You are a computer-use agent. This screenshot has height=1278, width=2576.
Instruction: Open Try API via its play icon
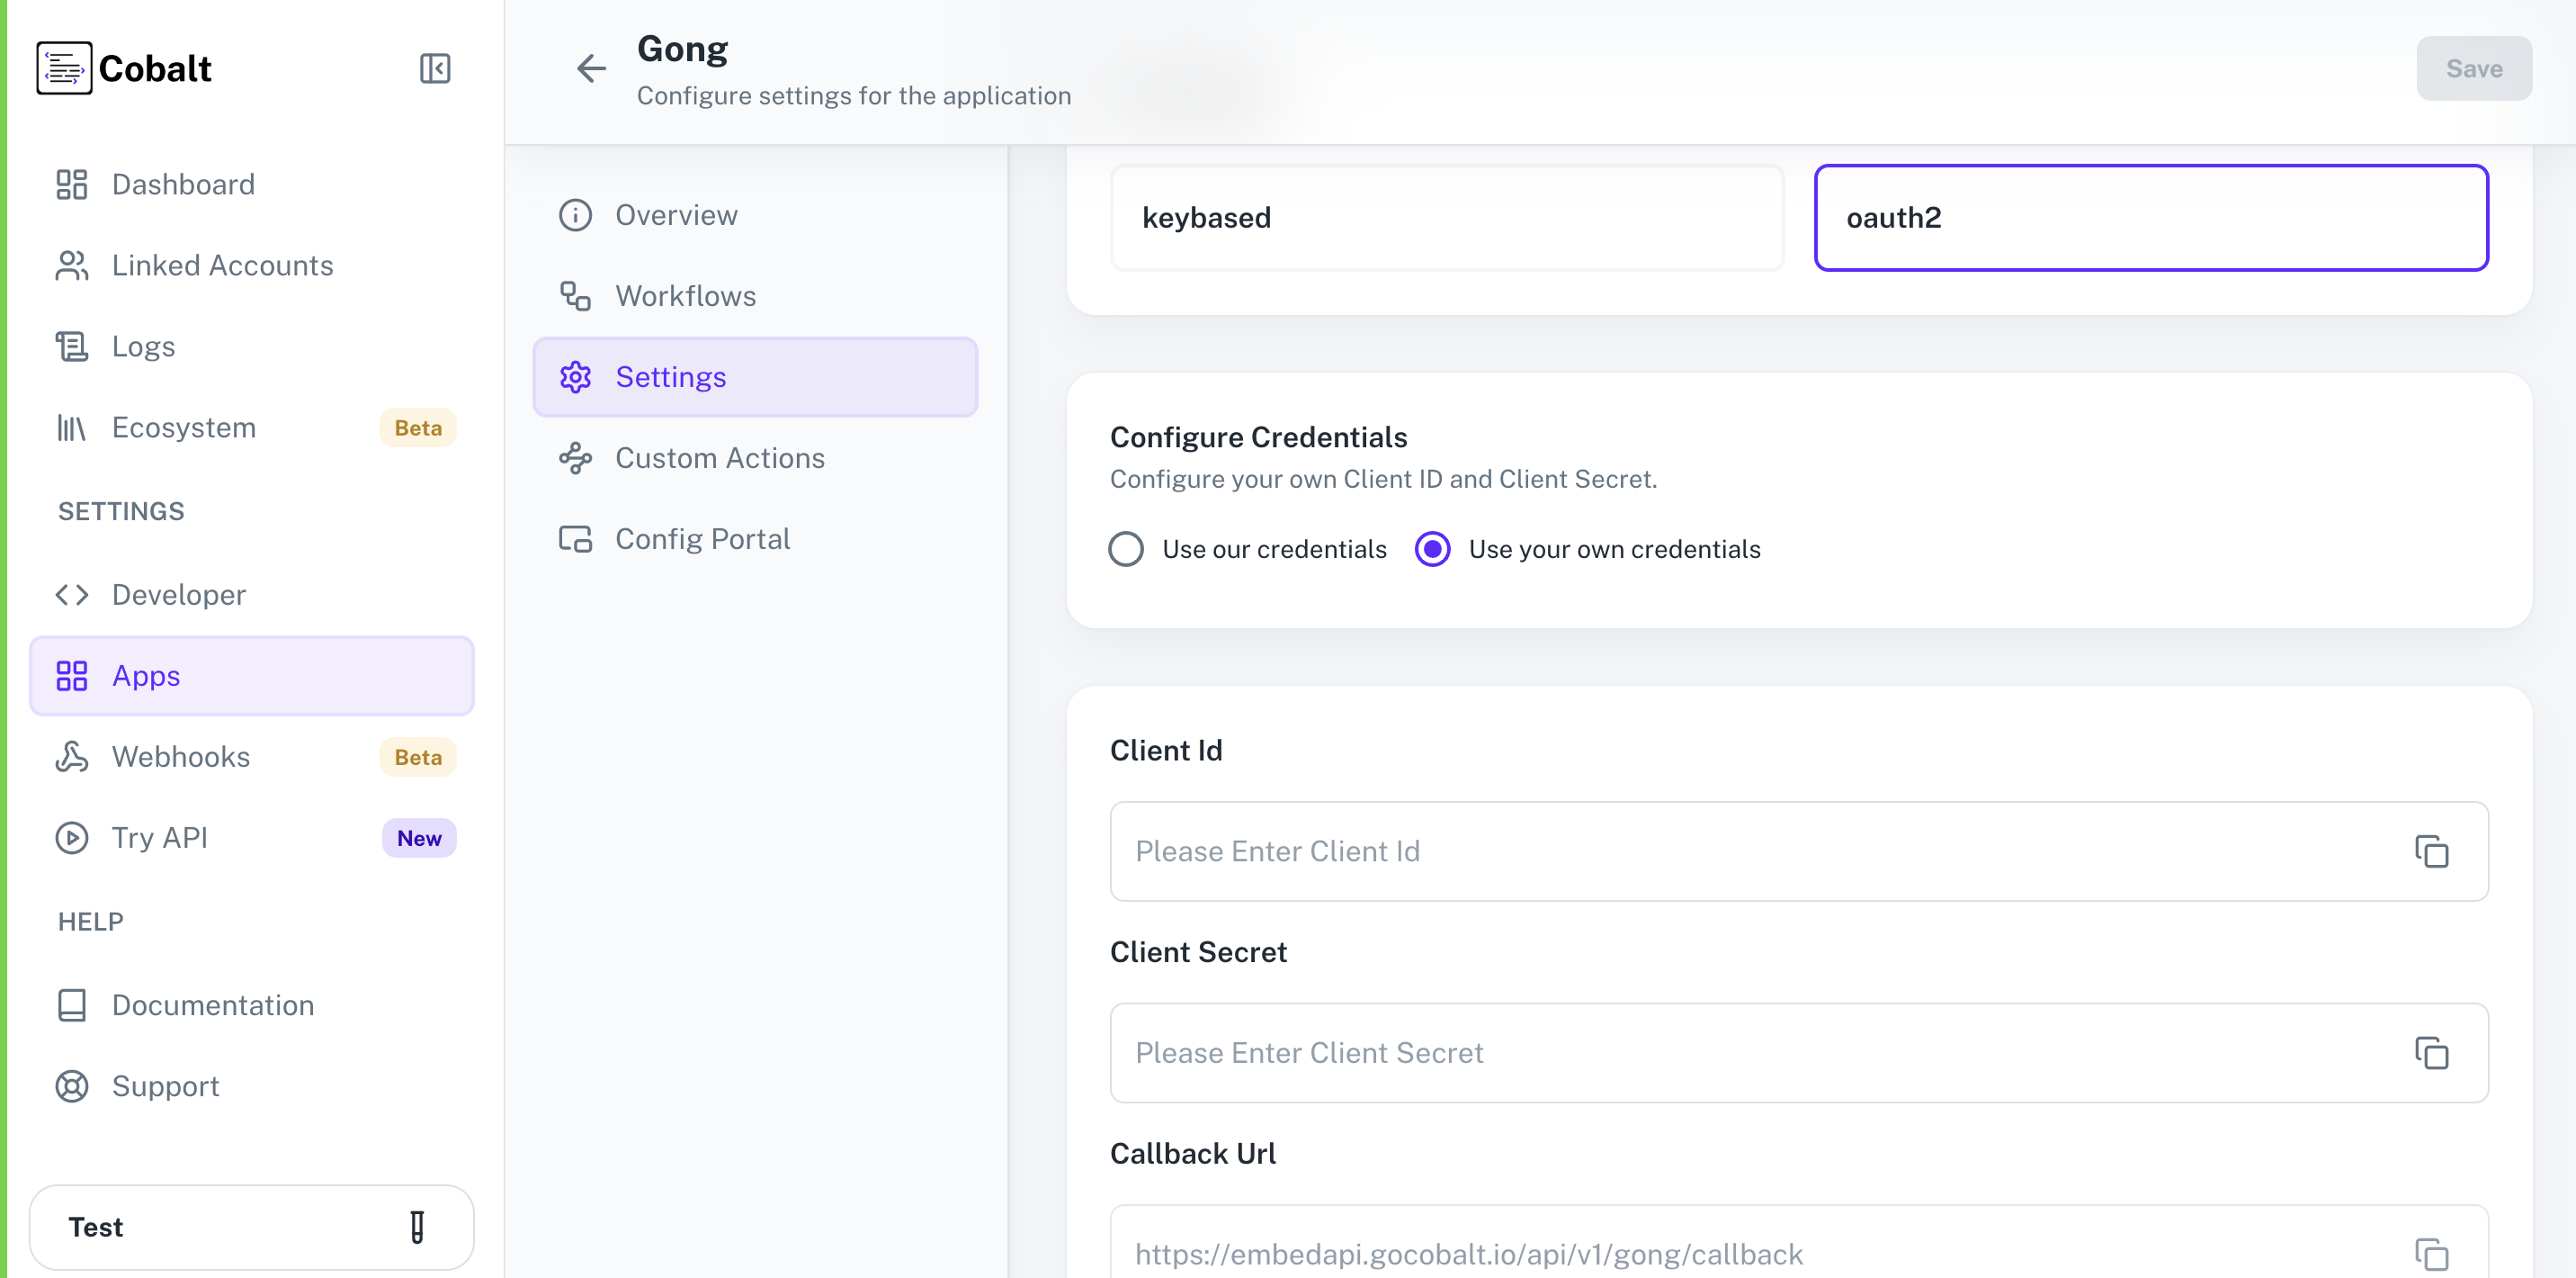pos(71,838)
